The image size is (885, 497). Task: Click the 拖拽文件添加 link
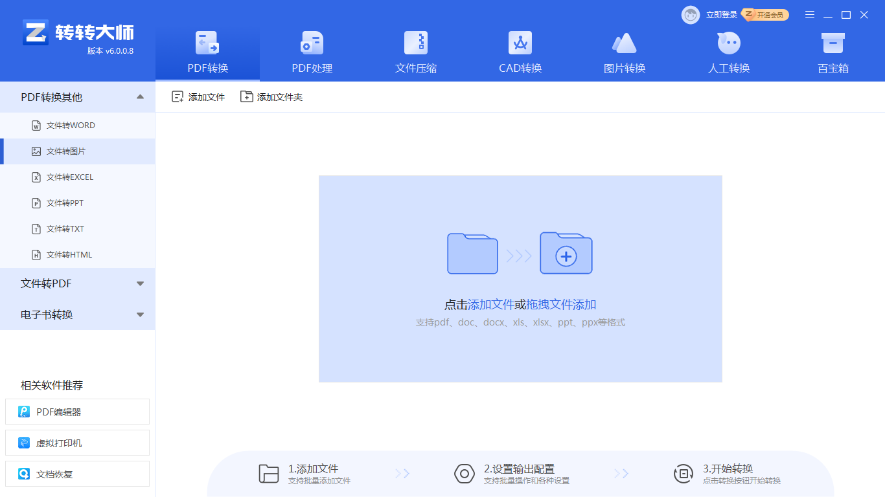point(561,305)
